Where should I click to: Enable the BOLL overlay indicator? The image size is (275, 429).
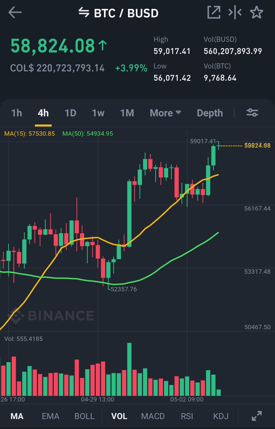tap(84, 416)
